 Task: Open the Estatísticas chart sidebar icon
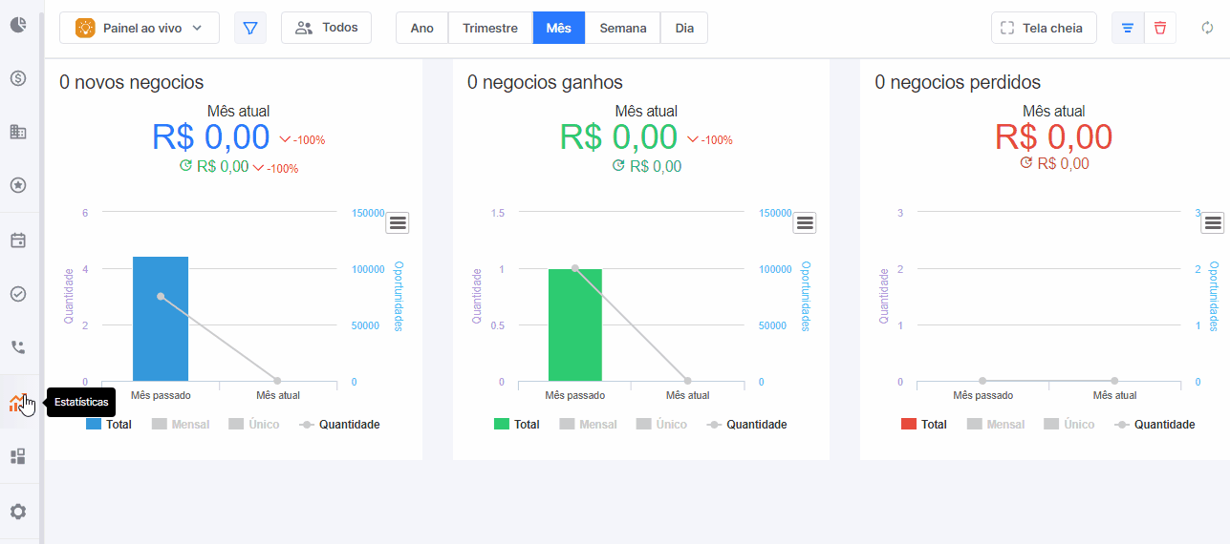[17, 403]
